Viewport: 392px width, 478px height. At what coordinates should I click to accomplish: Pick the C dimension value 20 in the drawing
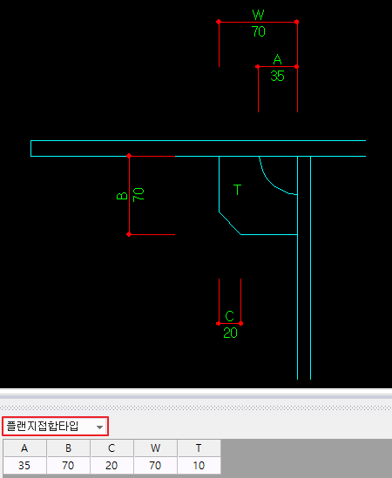pyautogui.click(x=230, y=333)
